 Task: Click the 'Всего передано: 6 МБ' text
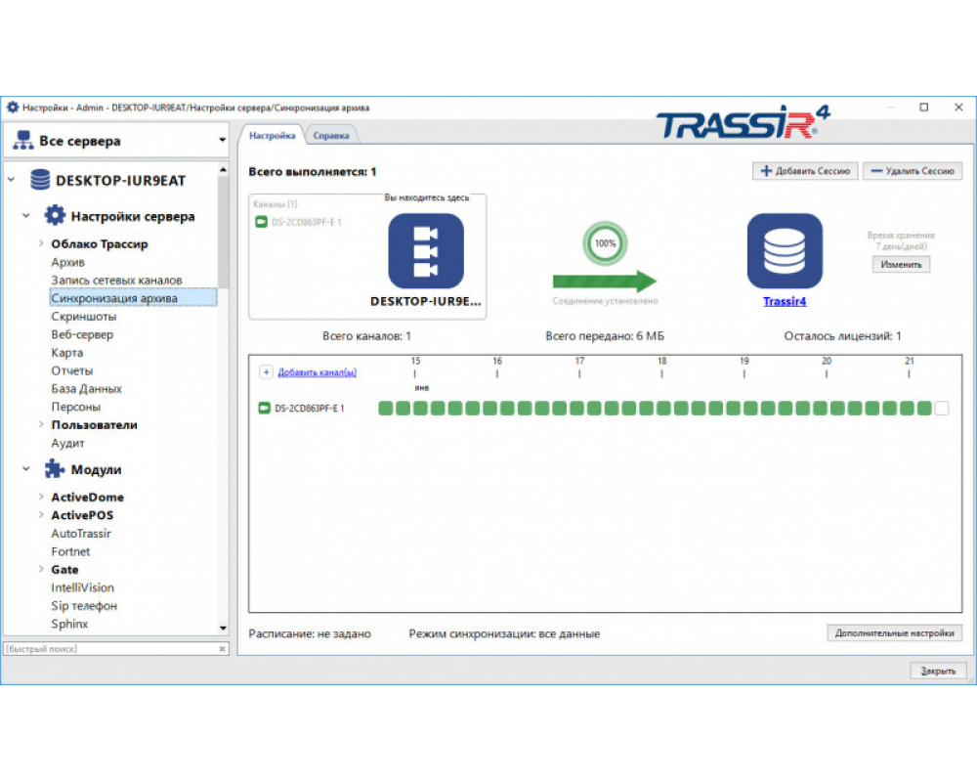(x=605, y=336)
